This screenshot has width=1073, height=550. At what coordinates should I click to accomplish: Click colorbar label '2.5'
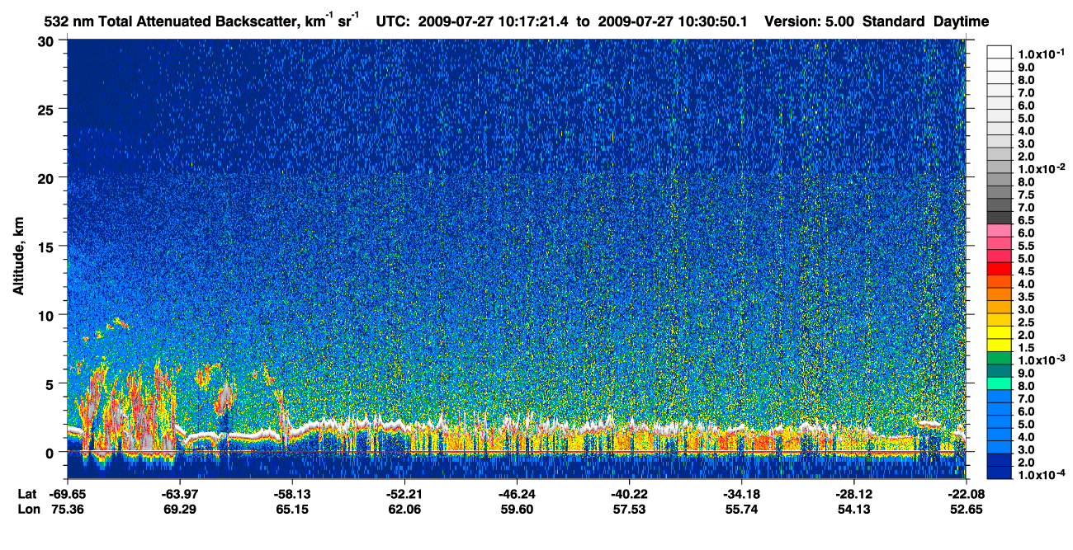click(1026, 322)
